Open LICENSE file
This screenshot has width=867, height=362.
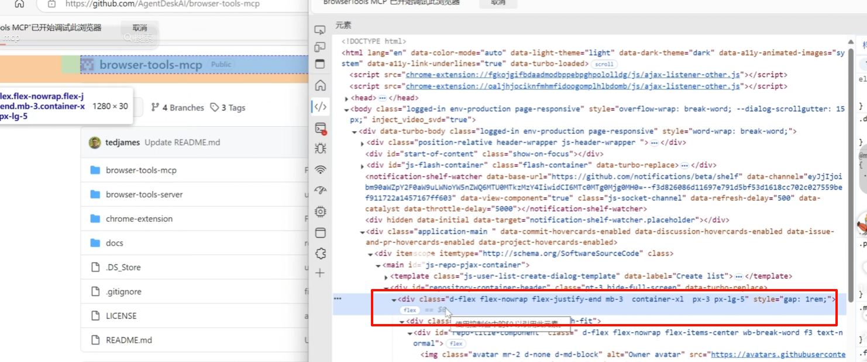pos(121,316)
